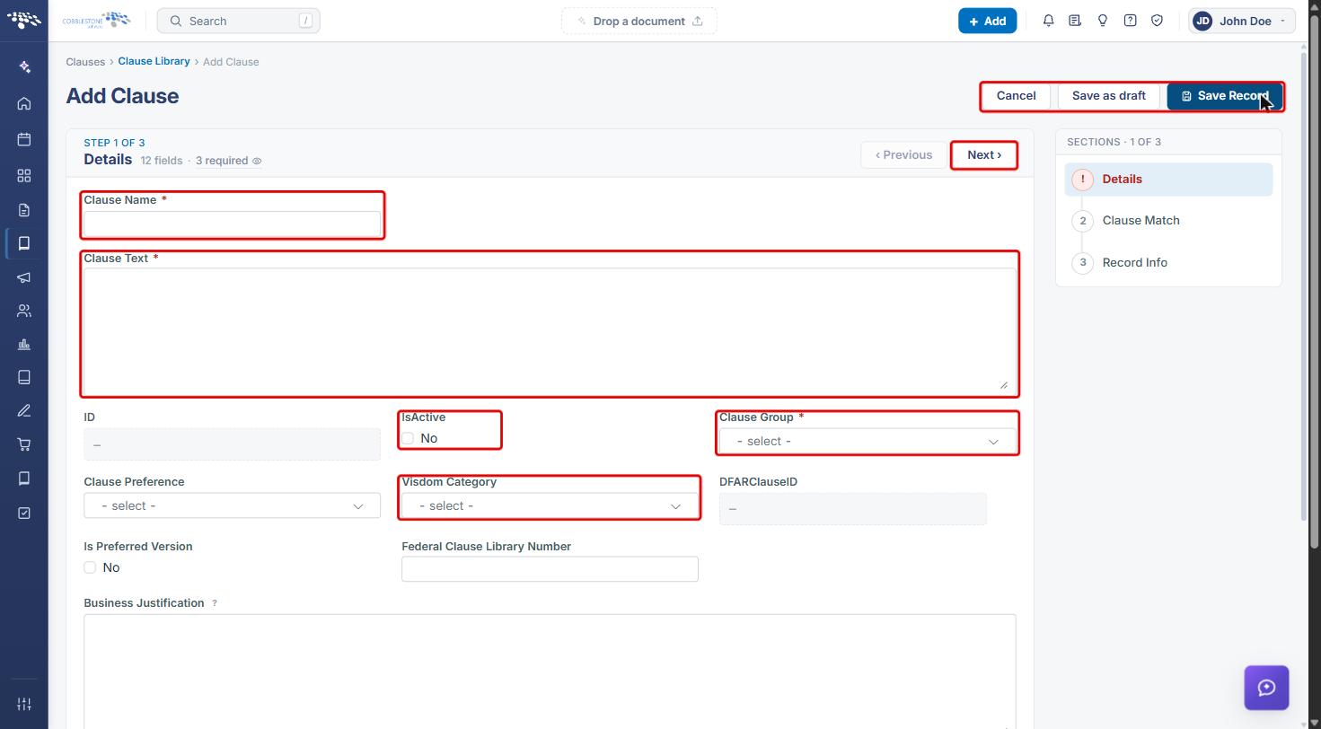Open the help question mark icon in top bar
1321x729 pixels.
point(1130,21)
